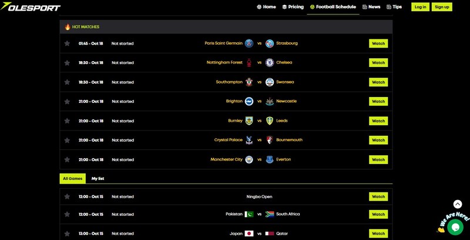Click the South Africa flag icon

pos(269,214)
